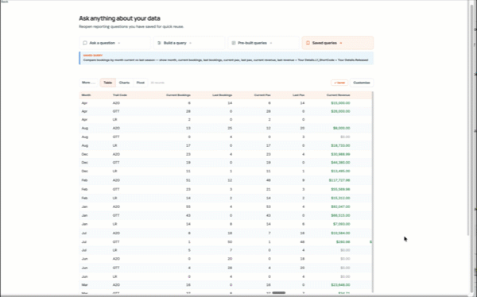Sort by the Current Revenue column header
This screenshot has width=477, height=297.
click(338, 95)
